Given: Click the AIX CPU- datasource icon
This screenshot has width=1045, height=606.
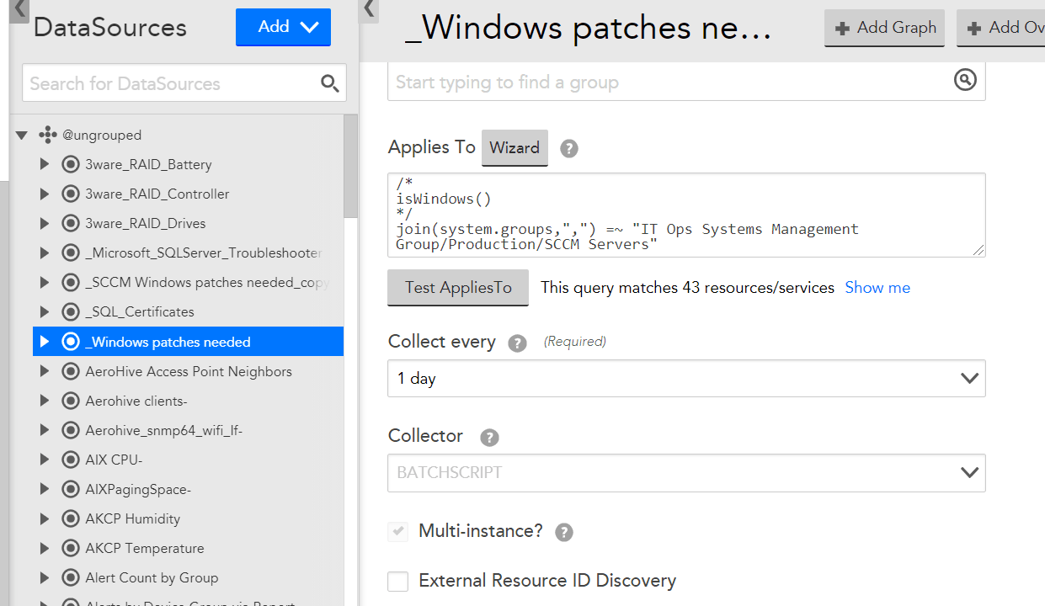Looking at the screenshot, I should [x=71, y=460].
